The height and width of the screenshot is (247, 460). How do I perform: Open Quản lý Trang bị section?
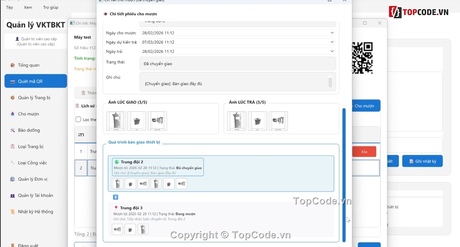pyautogui.click(x=34, y=98)
